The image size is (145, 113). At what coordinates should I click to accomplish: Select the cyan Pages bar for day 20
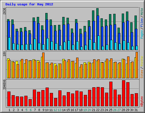tap(90, 45)
